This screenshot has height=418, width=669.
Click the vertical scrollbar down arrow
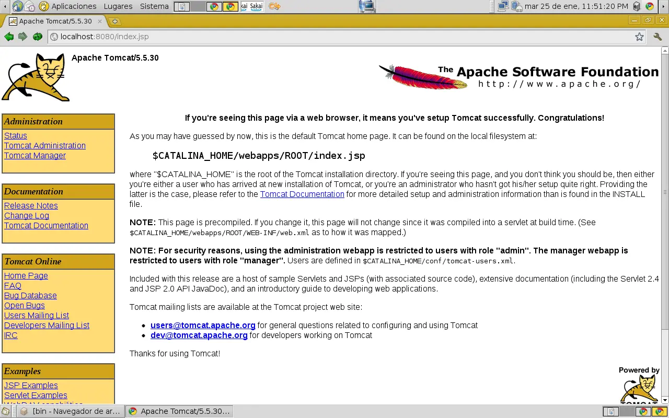665,400
